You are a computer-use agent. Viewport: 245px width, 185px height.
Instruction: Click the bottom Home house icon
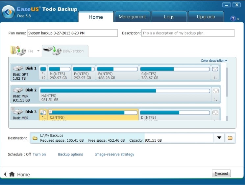click(x=12, y=174)
